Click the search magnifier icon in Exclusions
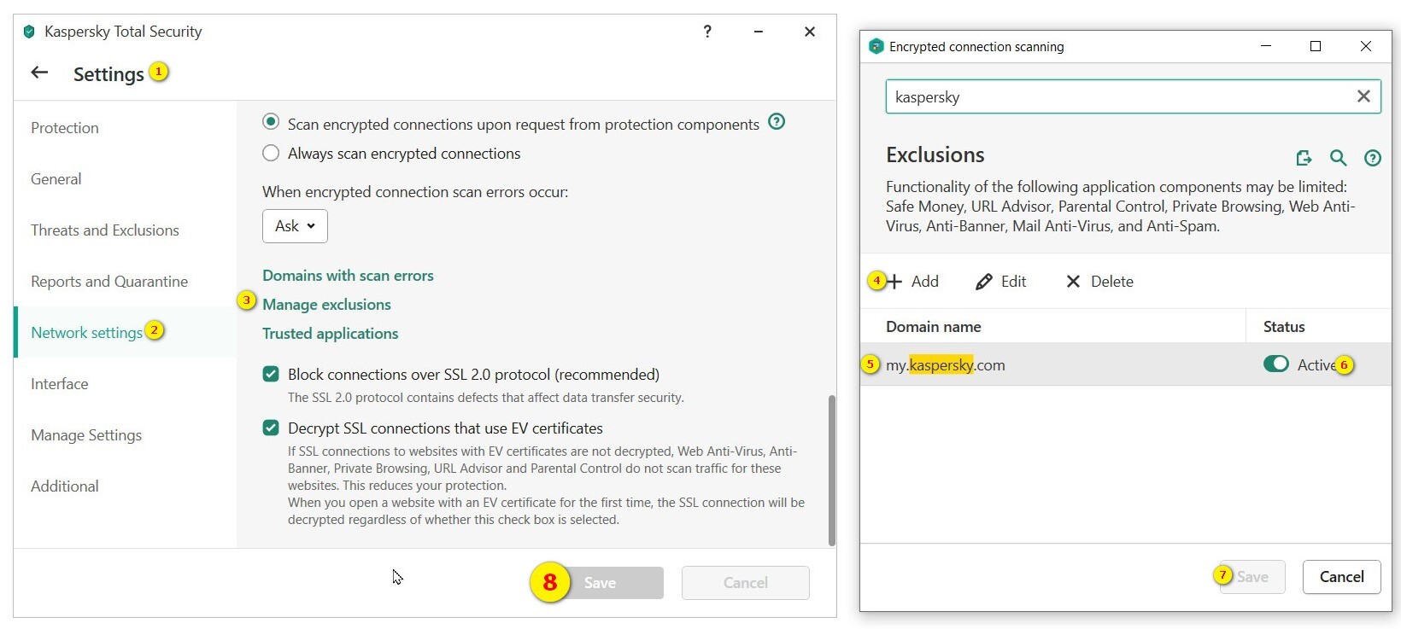Viewport: 1401px width, 629px height. (1338, 158)
